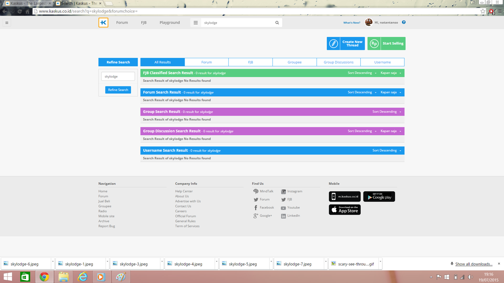Image resolution: width=504 pixels, height=283 pixels.
Task: Switch to the Group Discussions tab
Action: coord(339,62)
